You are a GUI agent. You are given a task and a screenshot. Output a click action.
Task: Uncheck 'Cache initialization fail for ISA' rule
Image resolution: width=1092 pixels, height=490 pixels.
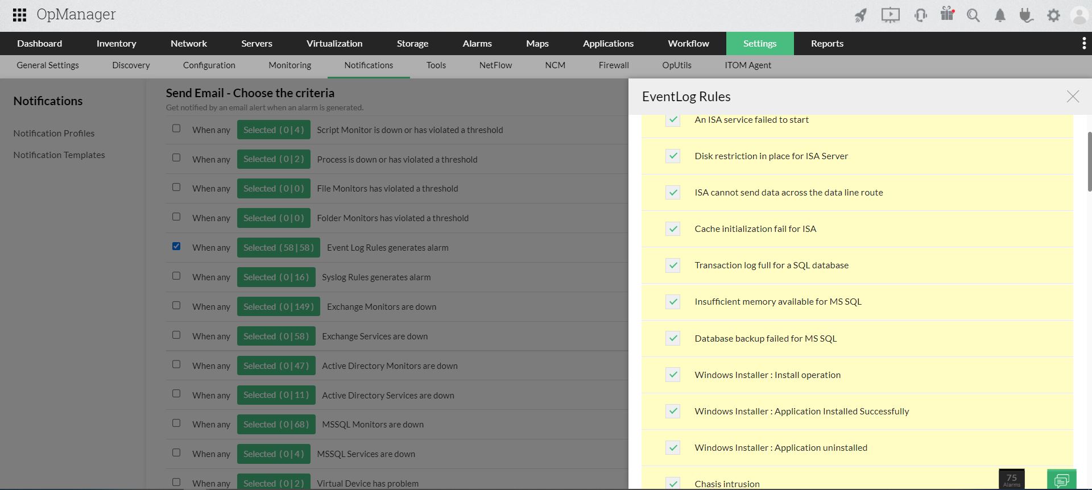coord(673,229)
